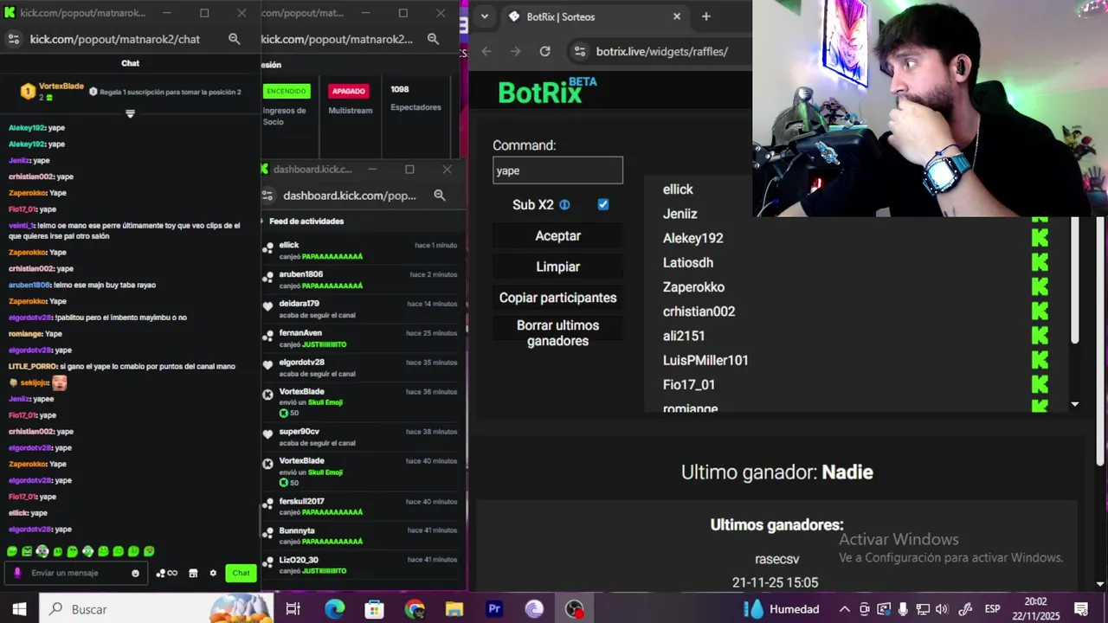Open the OBS Studio taskbar icon
This screenshot has height=623, width=1108.
tap(574, 609)
